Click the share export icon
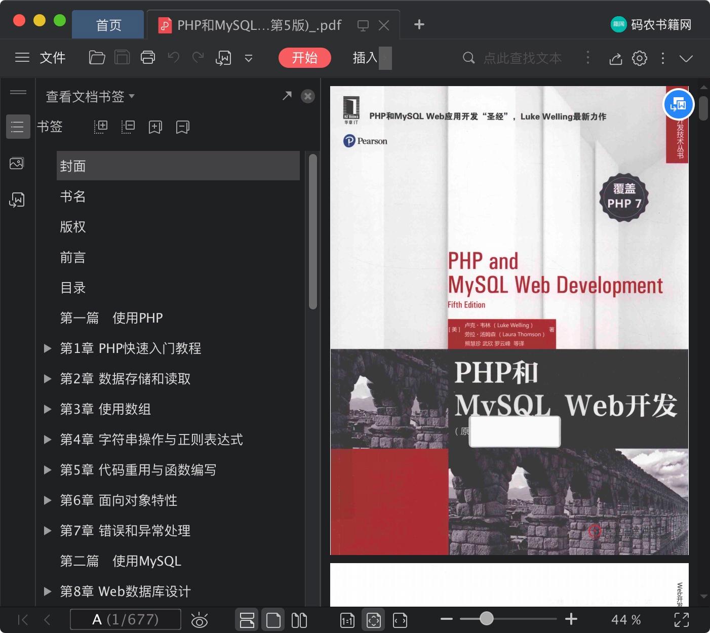The image size is (710, 633). coord(615,58)
